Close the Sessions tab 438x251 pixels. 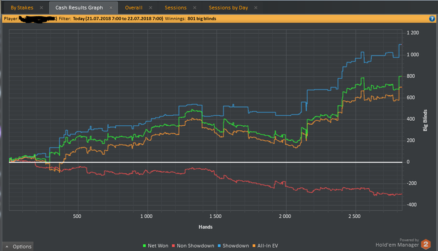(195, 8)
